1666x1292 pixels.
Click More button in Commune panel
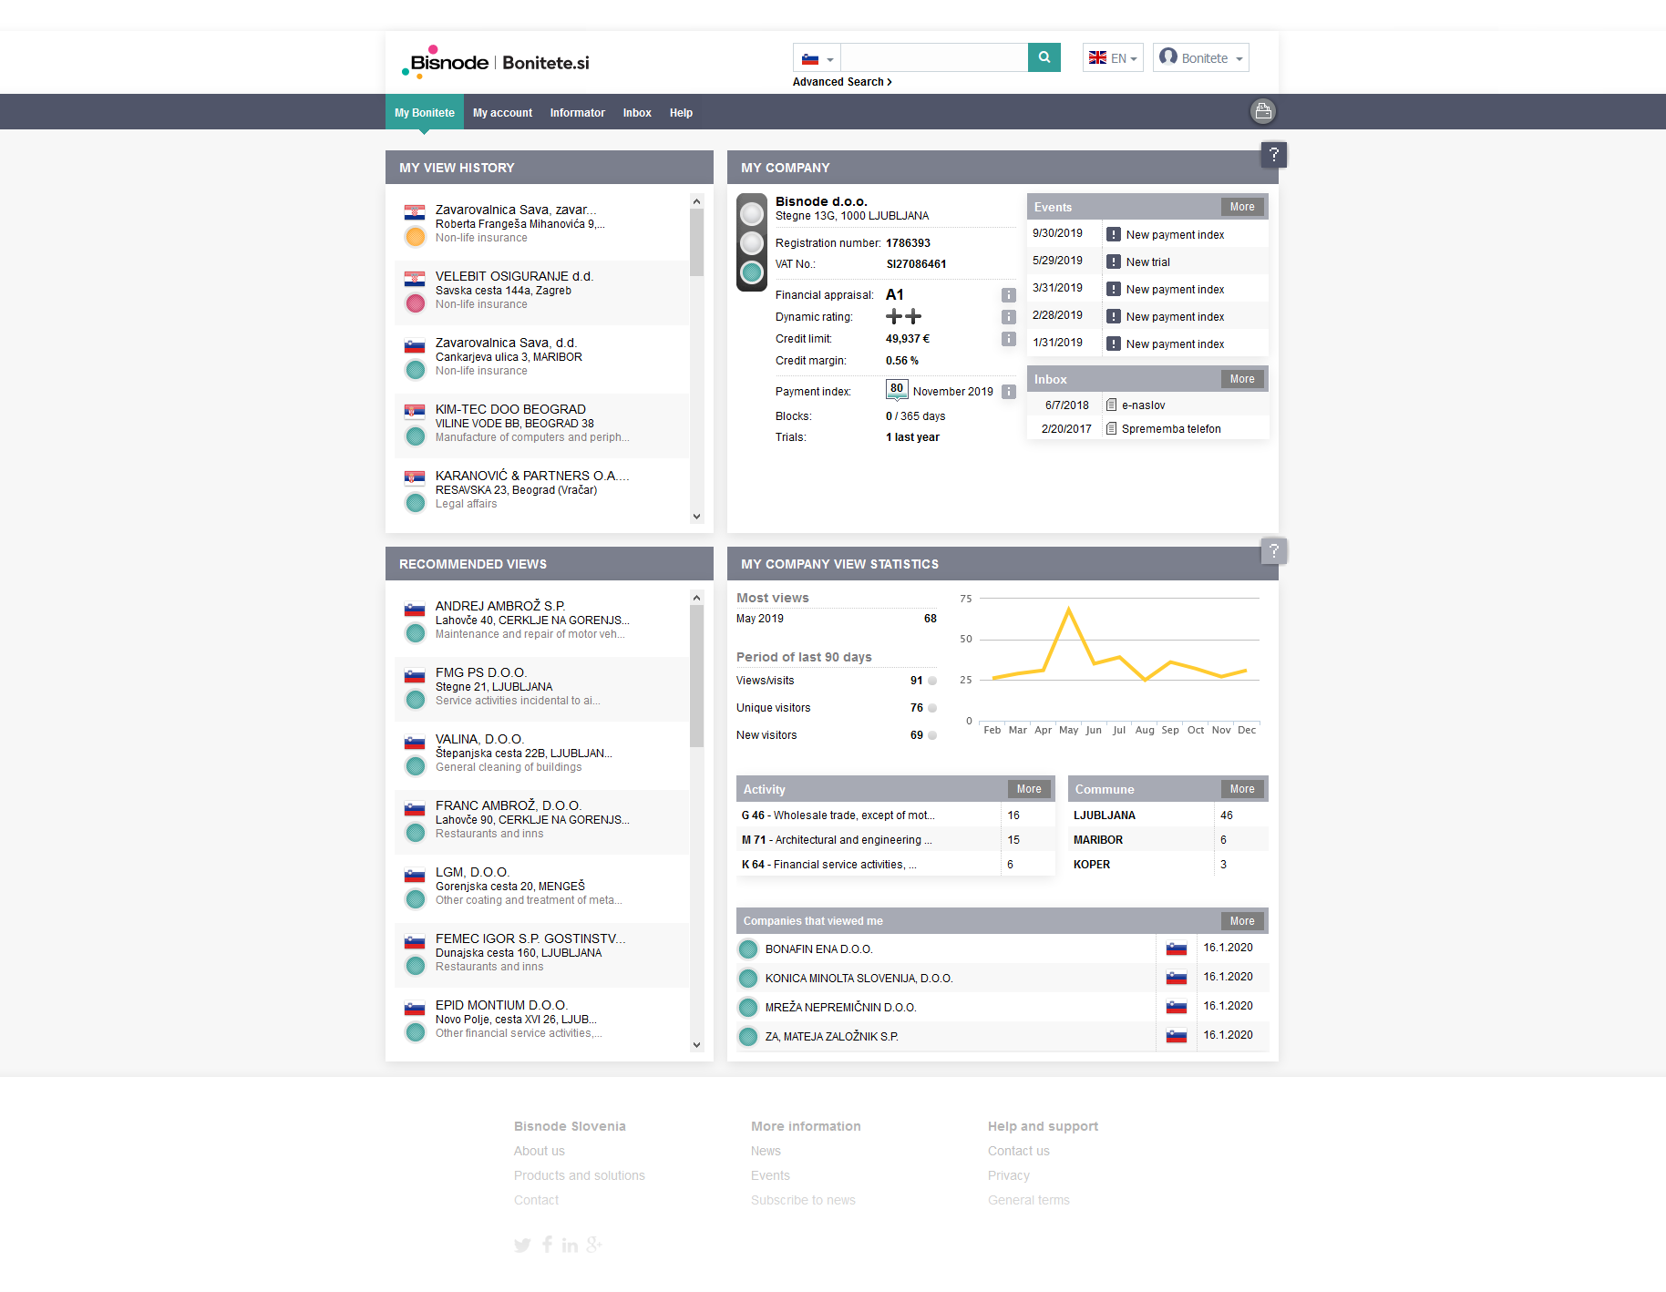1242,789
